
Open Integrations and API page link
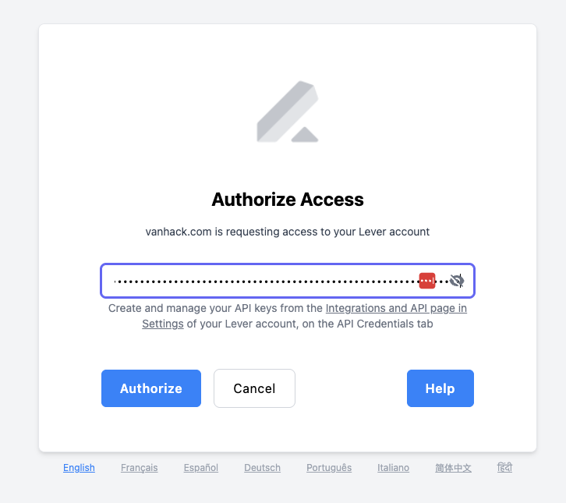[x=396, y=308]
